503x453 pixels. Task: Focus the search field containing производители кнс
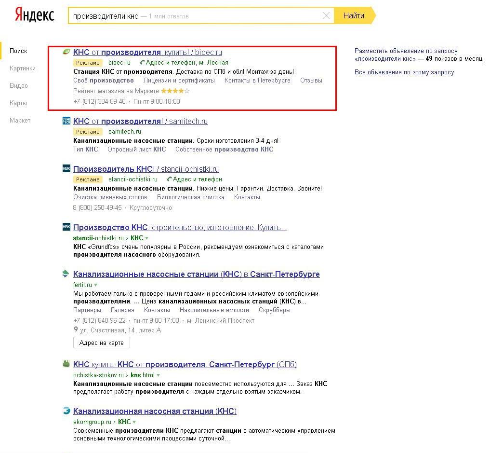tap(201, 15)
